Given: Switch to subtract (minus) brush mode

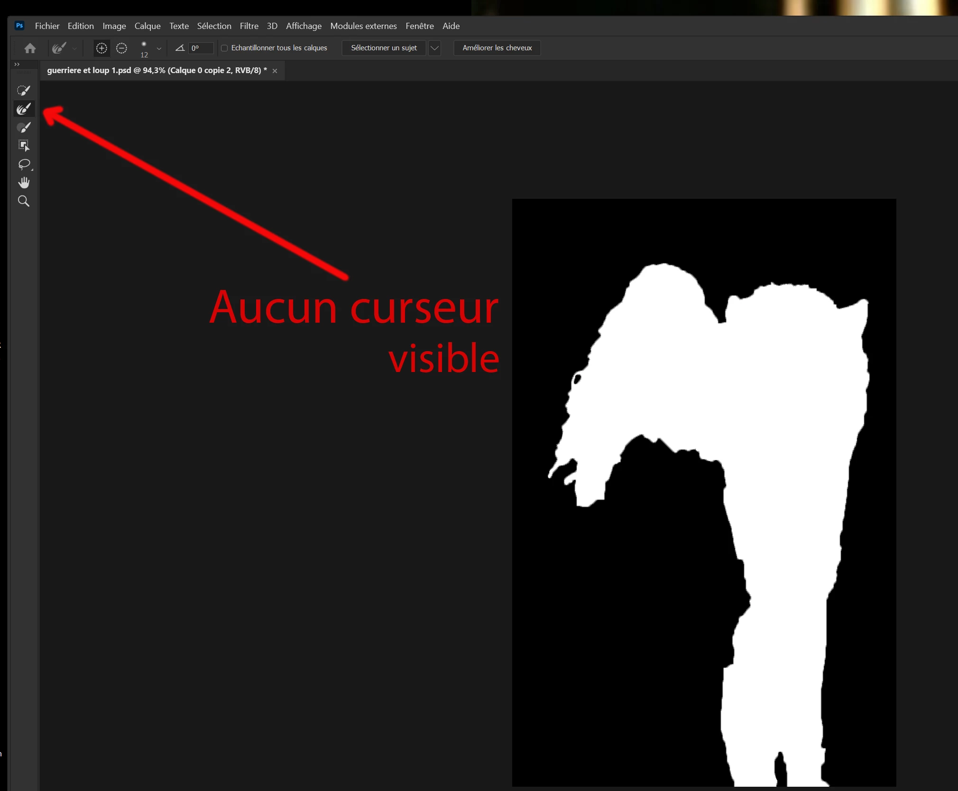Looking at the screenshot, I should 121,48.
